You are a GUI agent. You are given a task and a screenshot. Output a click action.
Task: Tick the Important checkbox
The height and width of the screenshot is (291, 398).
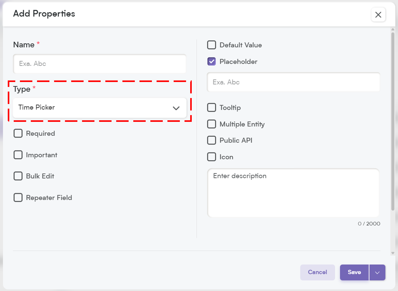[x=18, y=155]
